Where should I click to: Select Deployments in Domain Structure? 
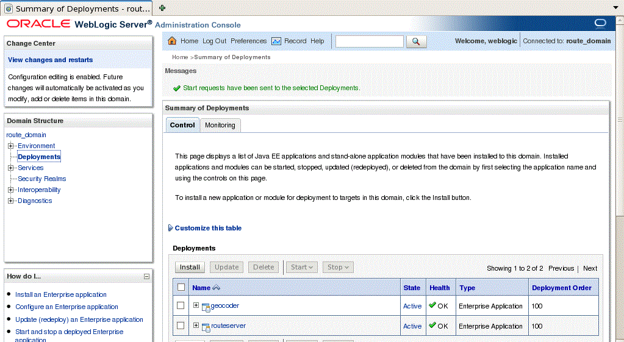[39, 157]
